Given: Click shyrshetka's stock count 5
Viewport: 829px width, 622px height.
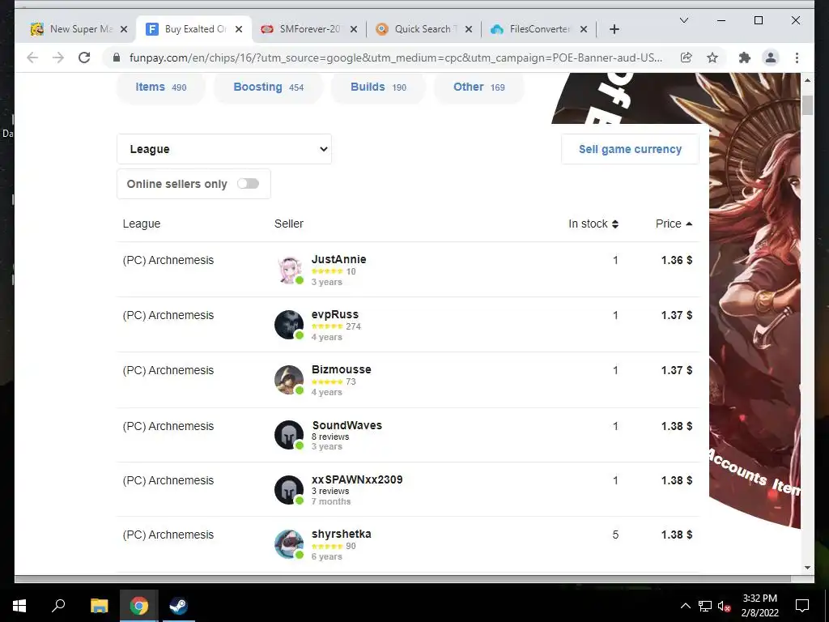Looking at the screenshot, I should [615, 535].
